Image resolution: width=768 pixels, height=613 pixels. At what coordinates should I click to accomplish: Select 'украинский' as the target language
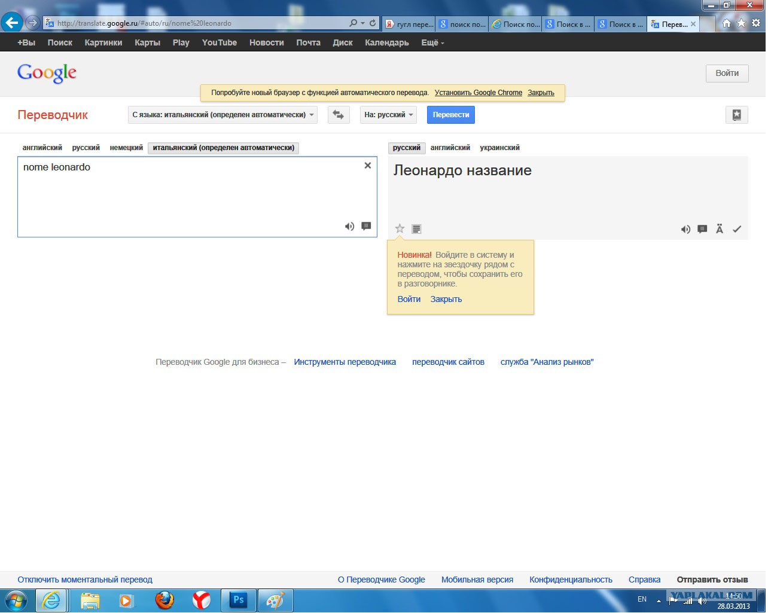[499, 148]
